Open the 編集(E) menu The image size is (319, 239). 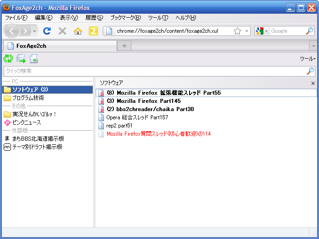(x=44, y=18)
